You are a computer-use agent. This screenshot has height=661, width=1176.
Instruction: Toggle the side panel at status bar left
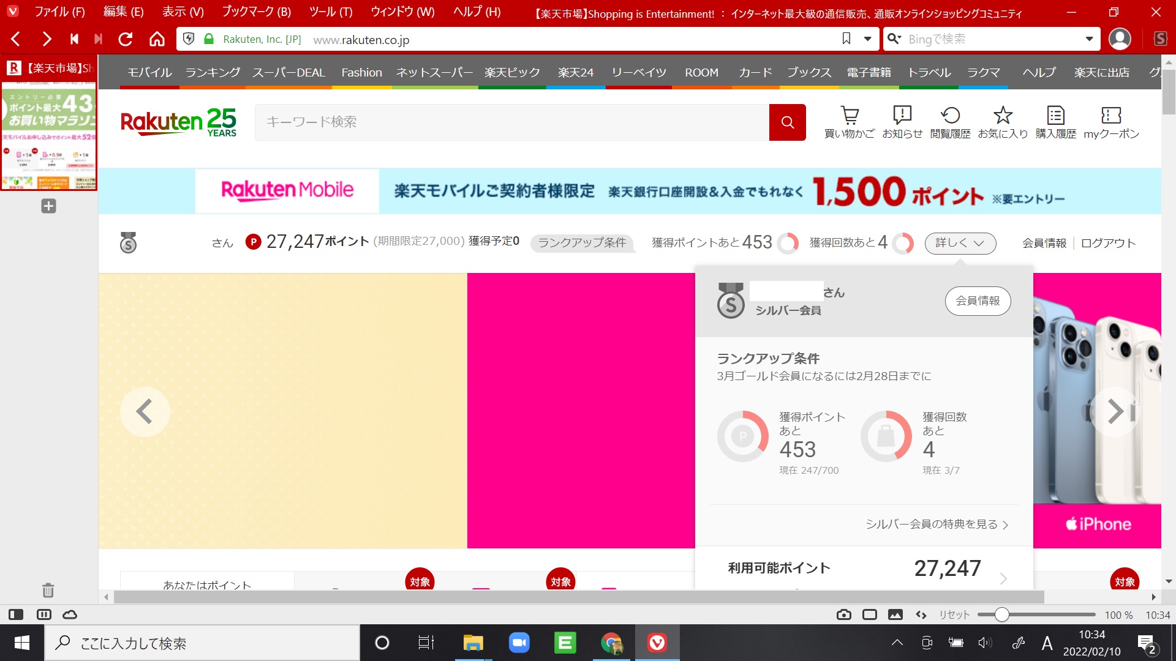click(x=16, y=614)
